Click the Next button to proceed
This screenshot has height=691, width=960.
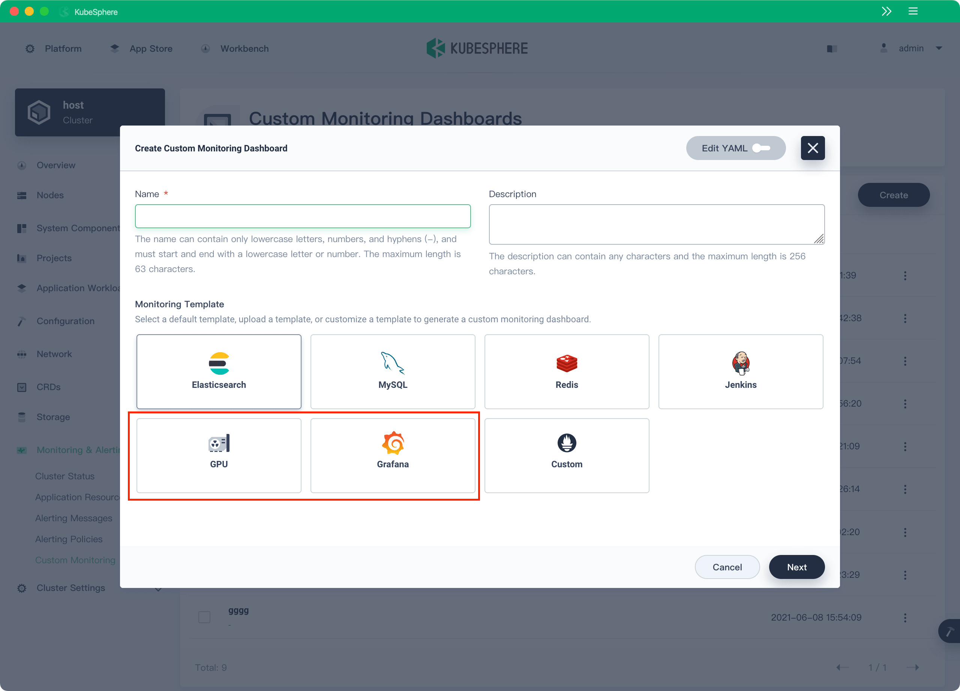click(797, 567)
